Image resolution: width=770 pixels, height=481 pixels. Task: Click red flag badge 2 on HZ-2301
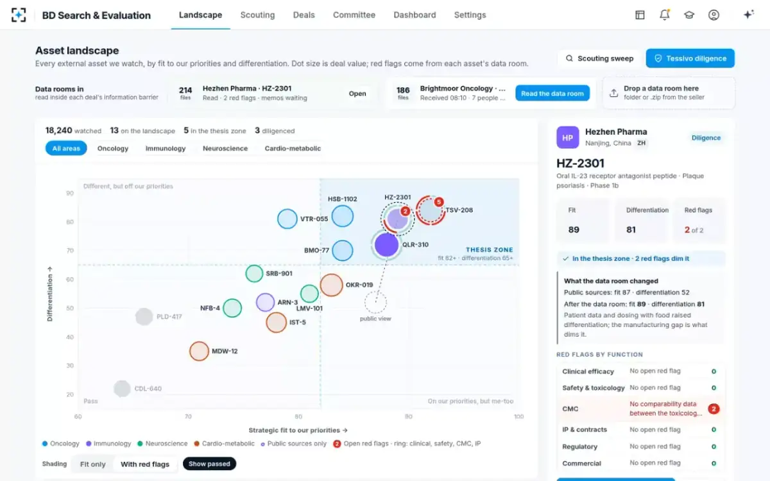pos(405,211)
